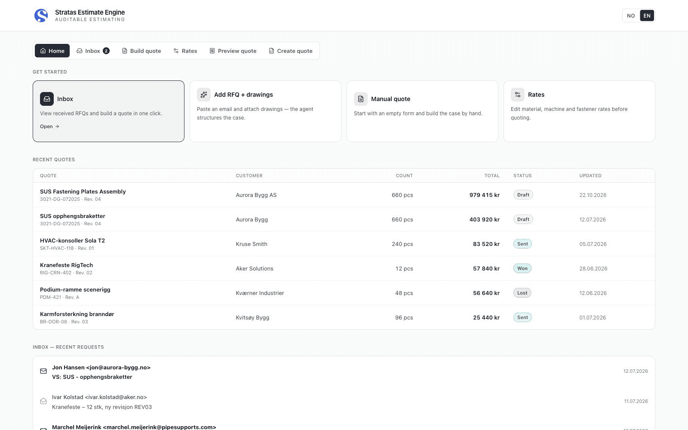Screen dimensions: 688x430
Task: Open the Podium-ramme scenerigg quote
Action: [344, 293]
